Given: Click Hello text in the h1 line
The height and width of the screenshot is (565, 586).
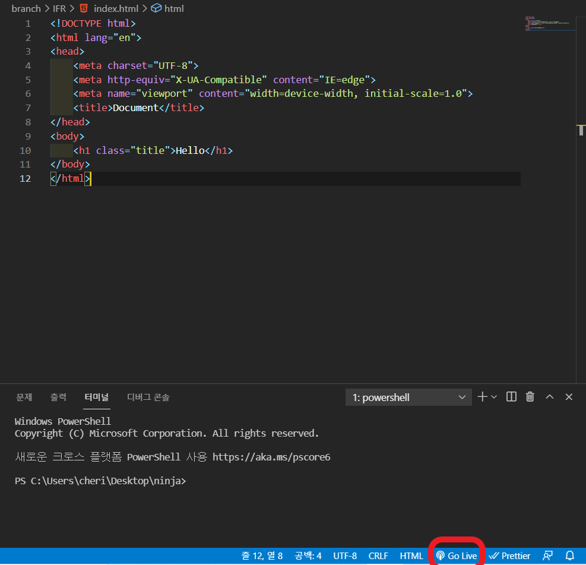Looking at the screenshot, I should (x=190, y=150).
